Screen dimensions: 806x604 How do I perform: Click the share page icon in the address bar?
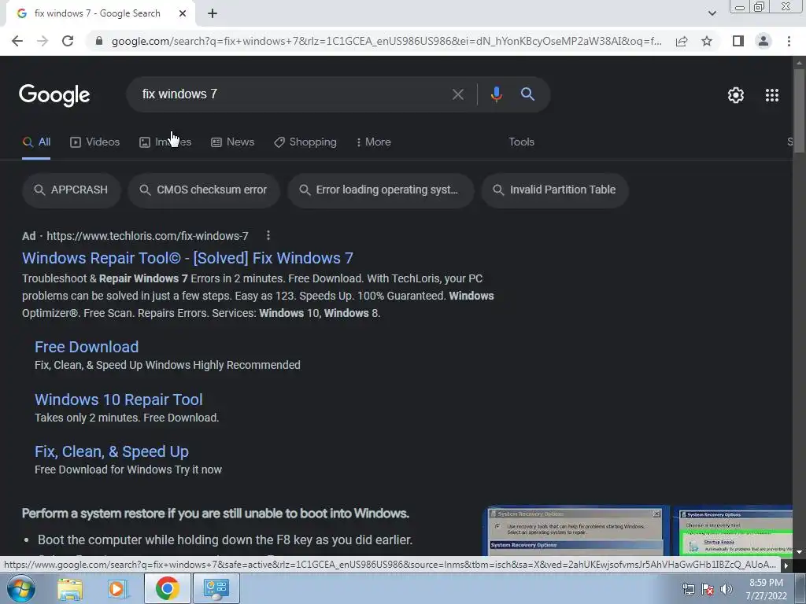(x=682, y=41)
